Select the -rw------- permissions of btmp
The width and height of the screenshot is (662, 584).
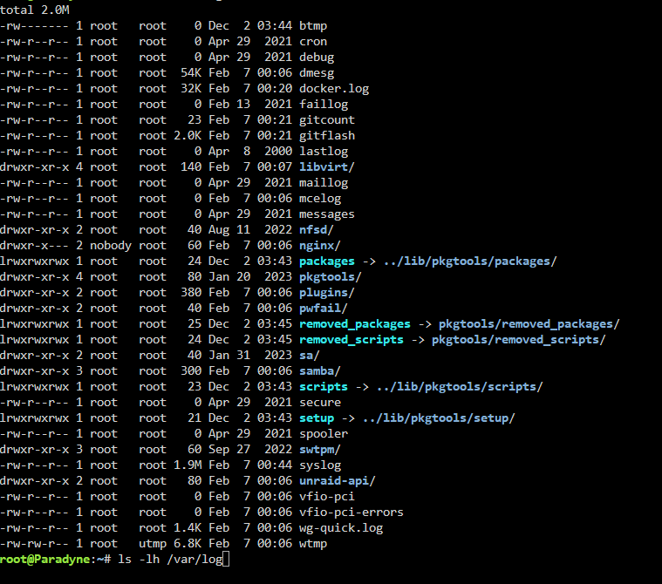[35, 26]
